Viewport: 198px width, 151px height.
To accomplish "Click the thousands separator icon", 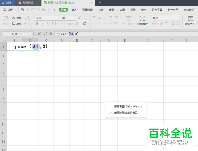I will 167,23.
